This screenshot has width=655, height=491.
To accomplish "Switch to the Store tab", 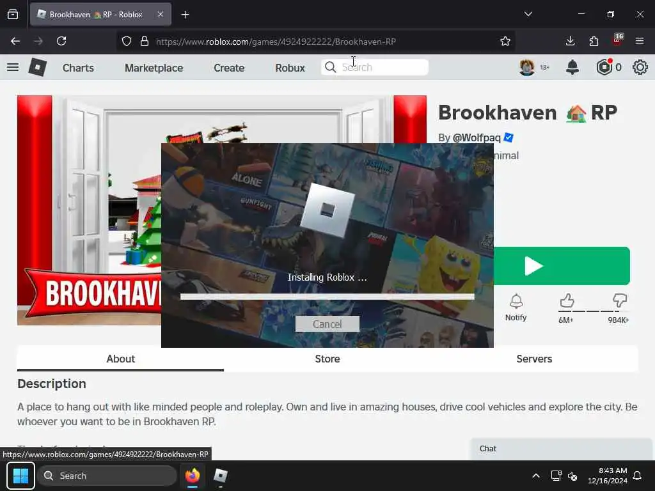I will (327, 359).
